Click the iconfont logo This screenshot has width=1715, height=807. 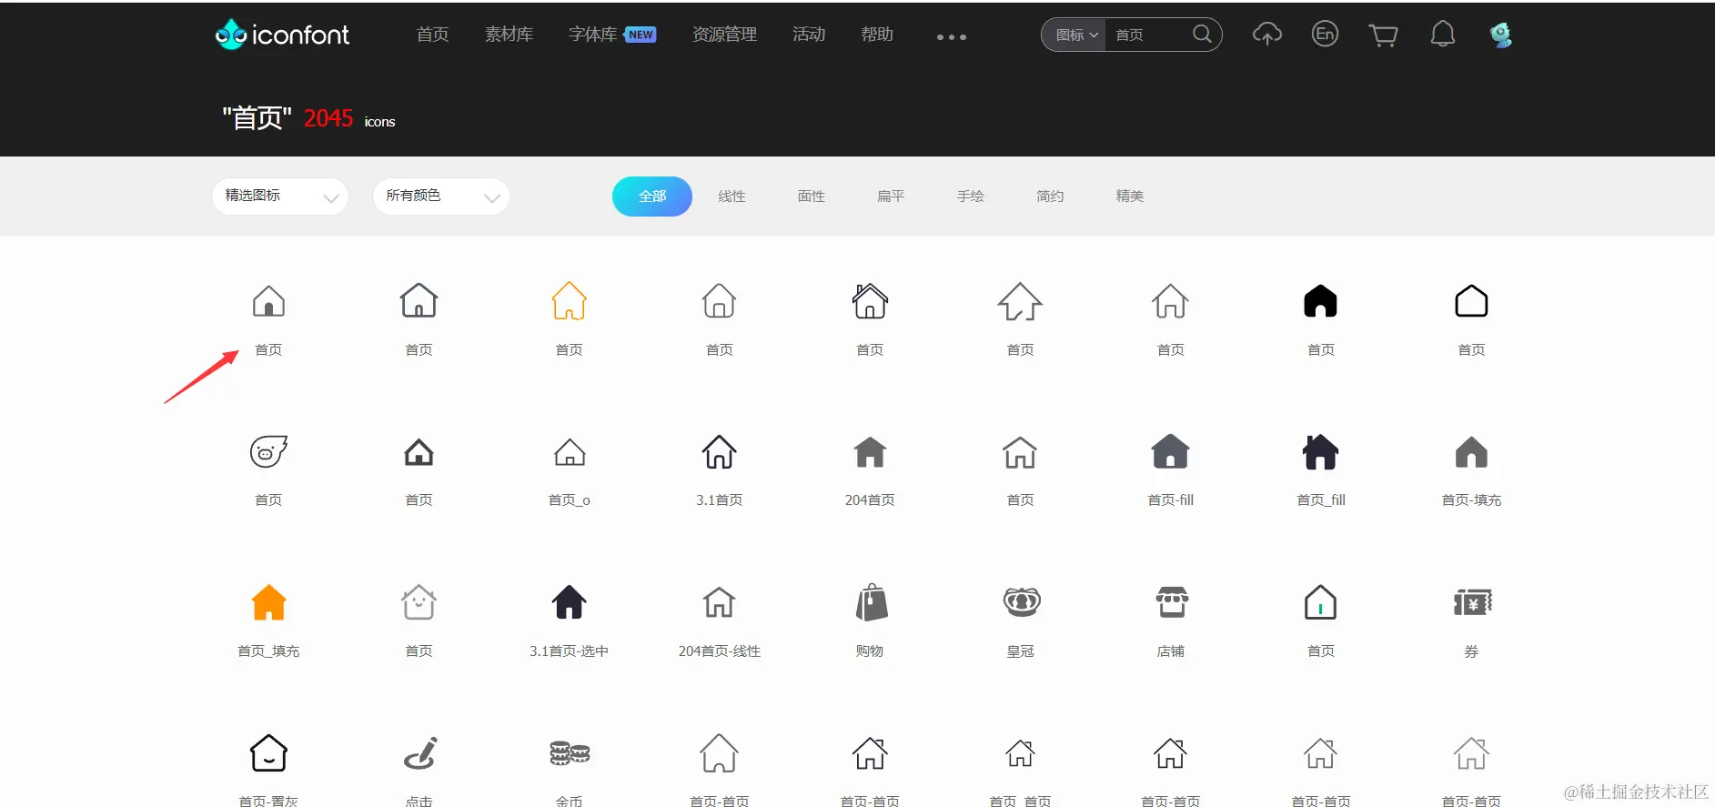[282, 35]
